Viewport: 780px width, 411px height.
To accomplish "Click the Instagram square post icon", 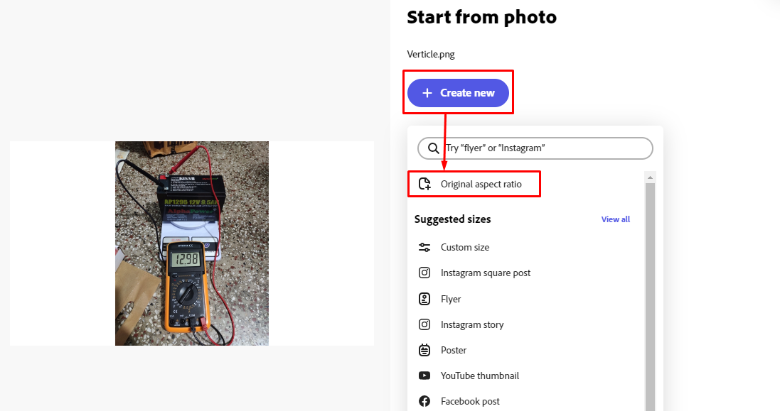I will tap(424, 273).
